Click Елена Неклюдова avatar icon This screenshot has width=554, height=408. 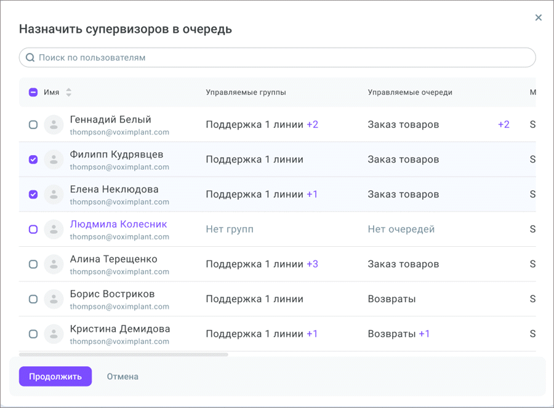click(54, 194)
